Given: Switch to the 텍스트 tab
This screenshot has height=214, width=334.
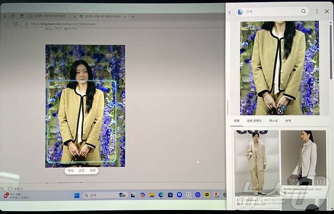Looking at the screenshot, I should click(273, 121).
